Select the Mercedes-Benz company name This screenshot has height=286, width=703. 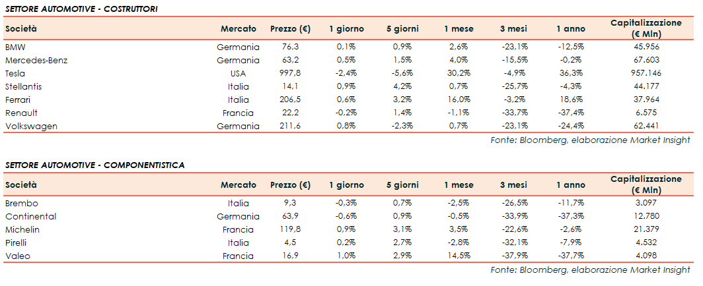pyautogui.click(x=36, y=60)
